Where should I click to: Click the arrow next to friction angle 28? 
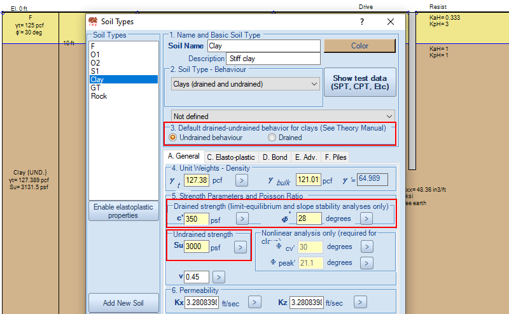[366, 218]
